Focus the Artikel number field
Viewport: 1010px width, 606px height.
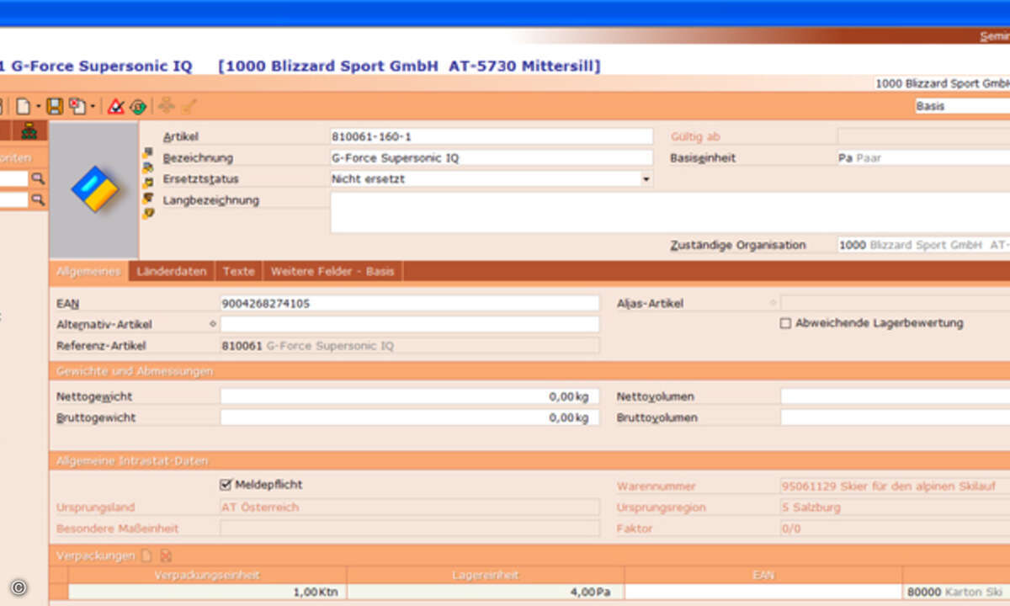(x=492, y=136)
